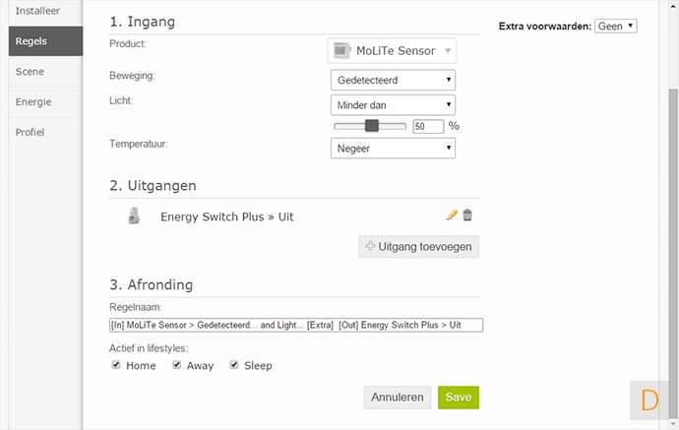Go to the Profiel sidebar tab
679x430 pixels.
[x=30, y=132]
